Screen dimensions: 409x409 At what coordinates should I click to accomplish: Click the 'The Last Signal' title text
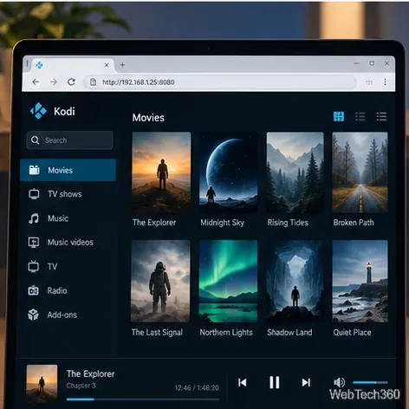coord(157,333)
